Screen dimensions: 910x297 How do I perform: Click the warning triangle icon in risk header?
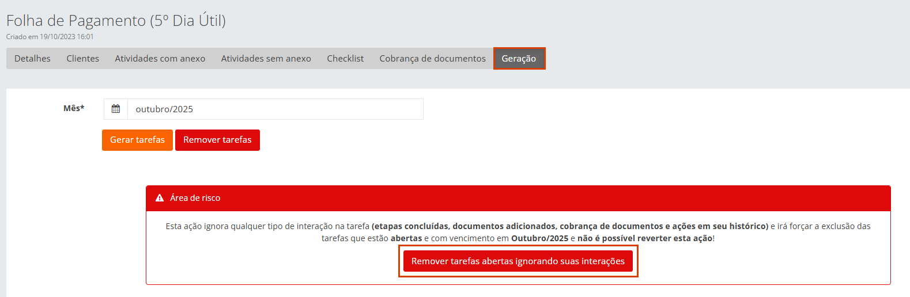(160, 198)
